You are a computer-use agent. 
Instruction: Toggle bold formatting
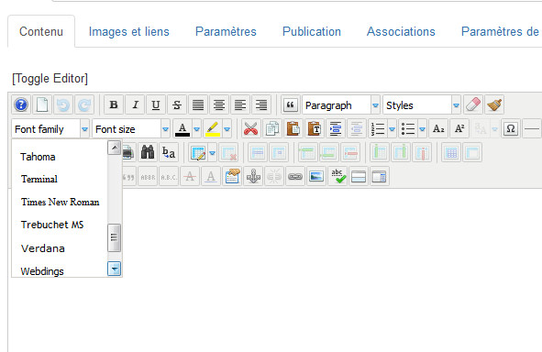pos(114,104)
